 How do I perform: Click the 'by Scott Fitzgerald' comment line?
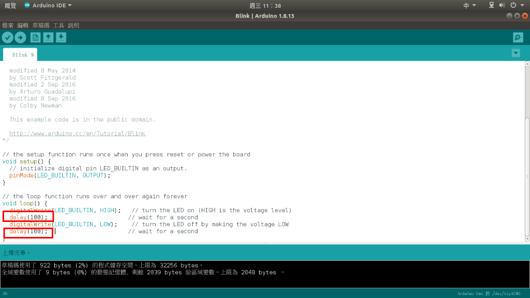tap(42, 78)
